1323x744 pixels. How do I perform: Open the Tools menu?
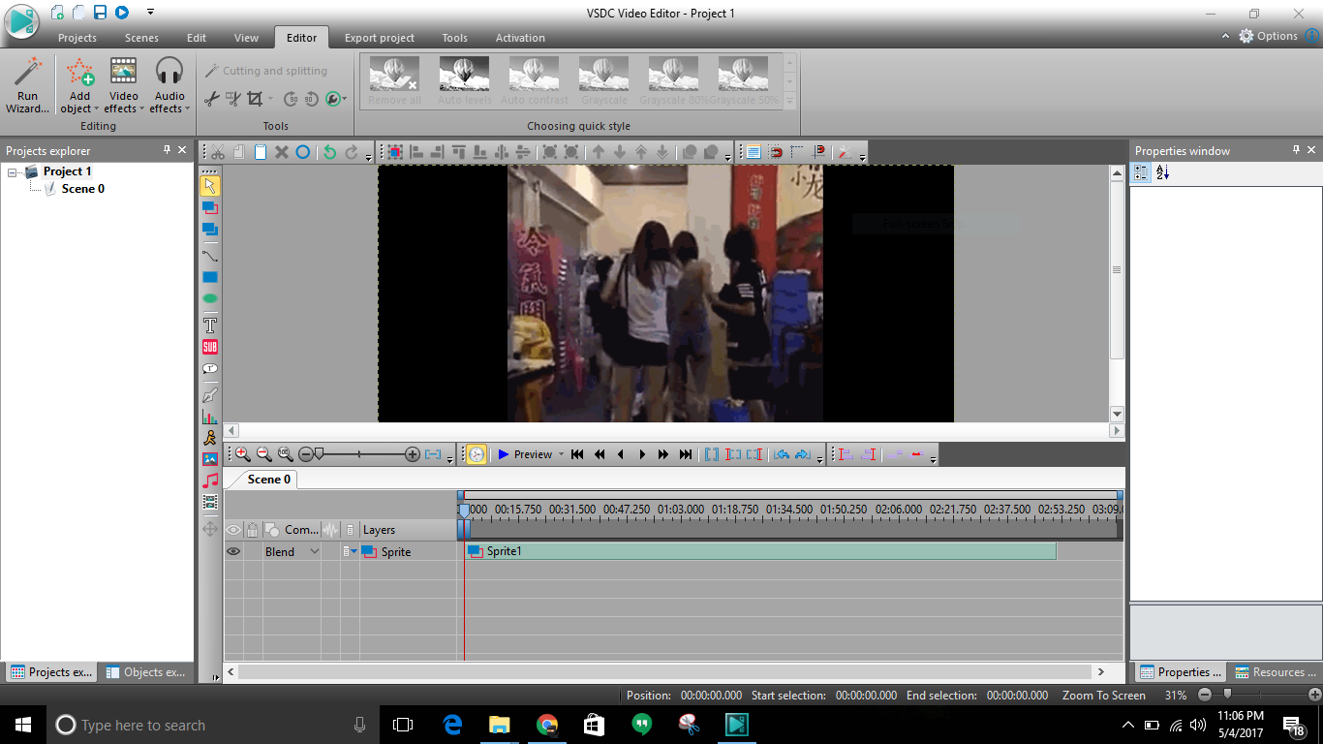tap(454, 38)
